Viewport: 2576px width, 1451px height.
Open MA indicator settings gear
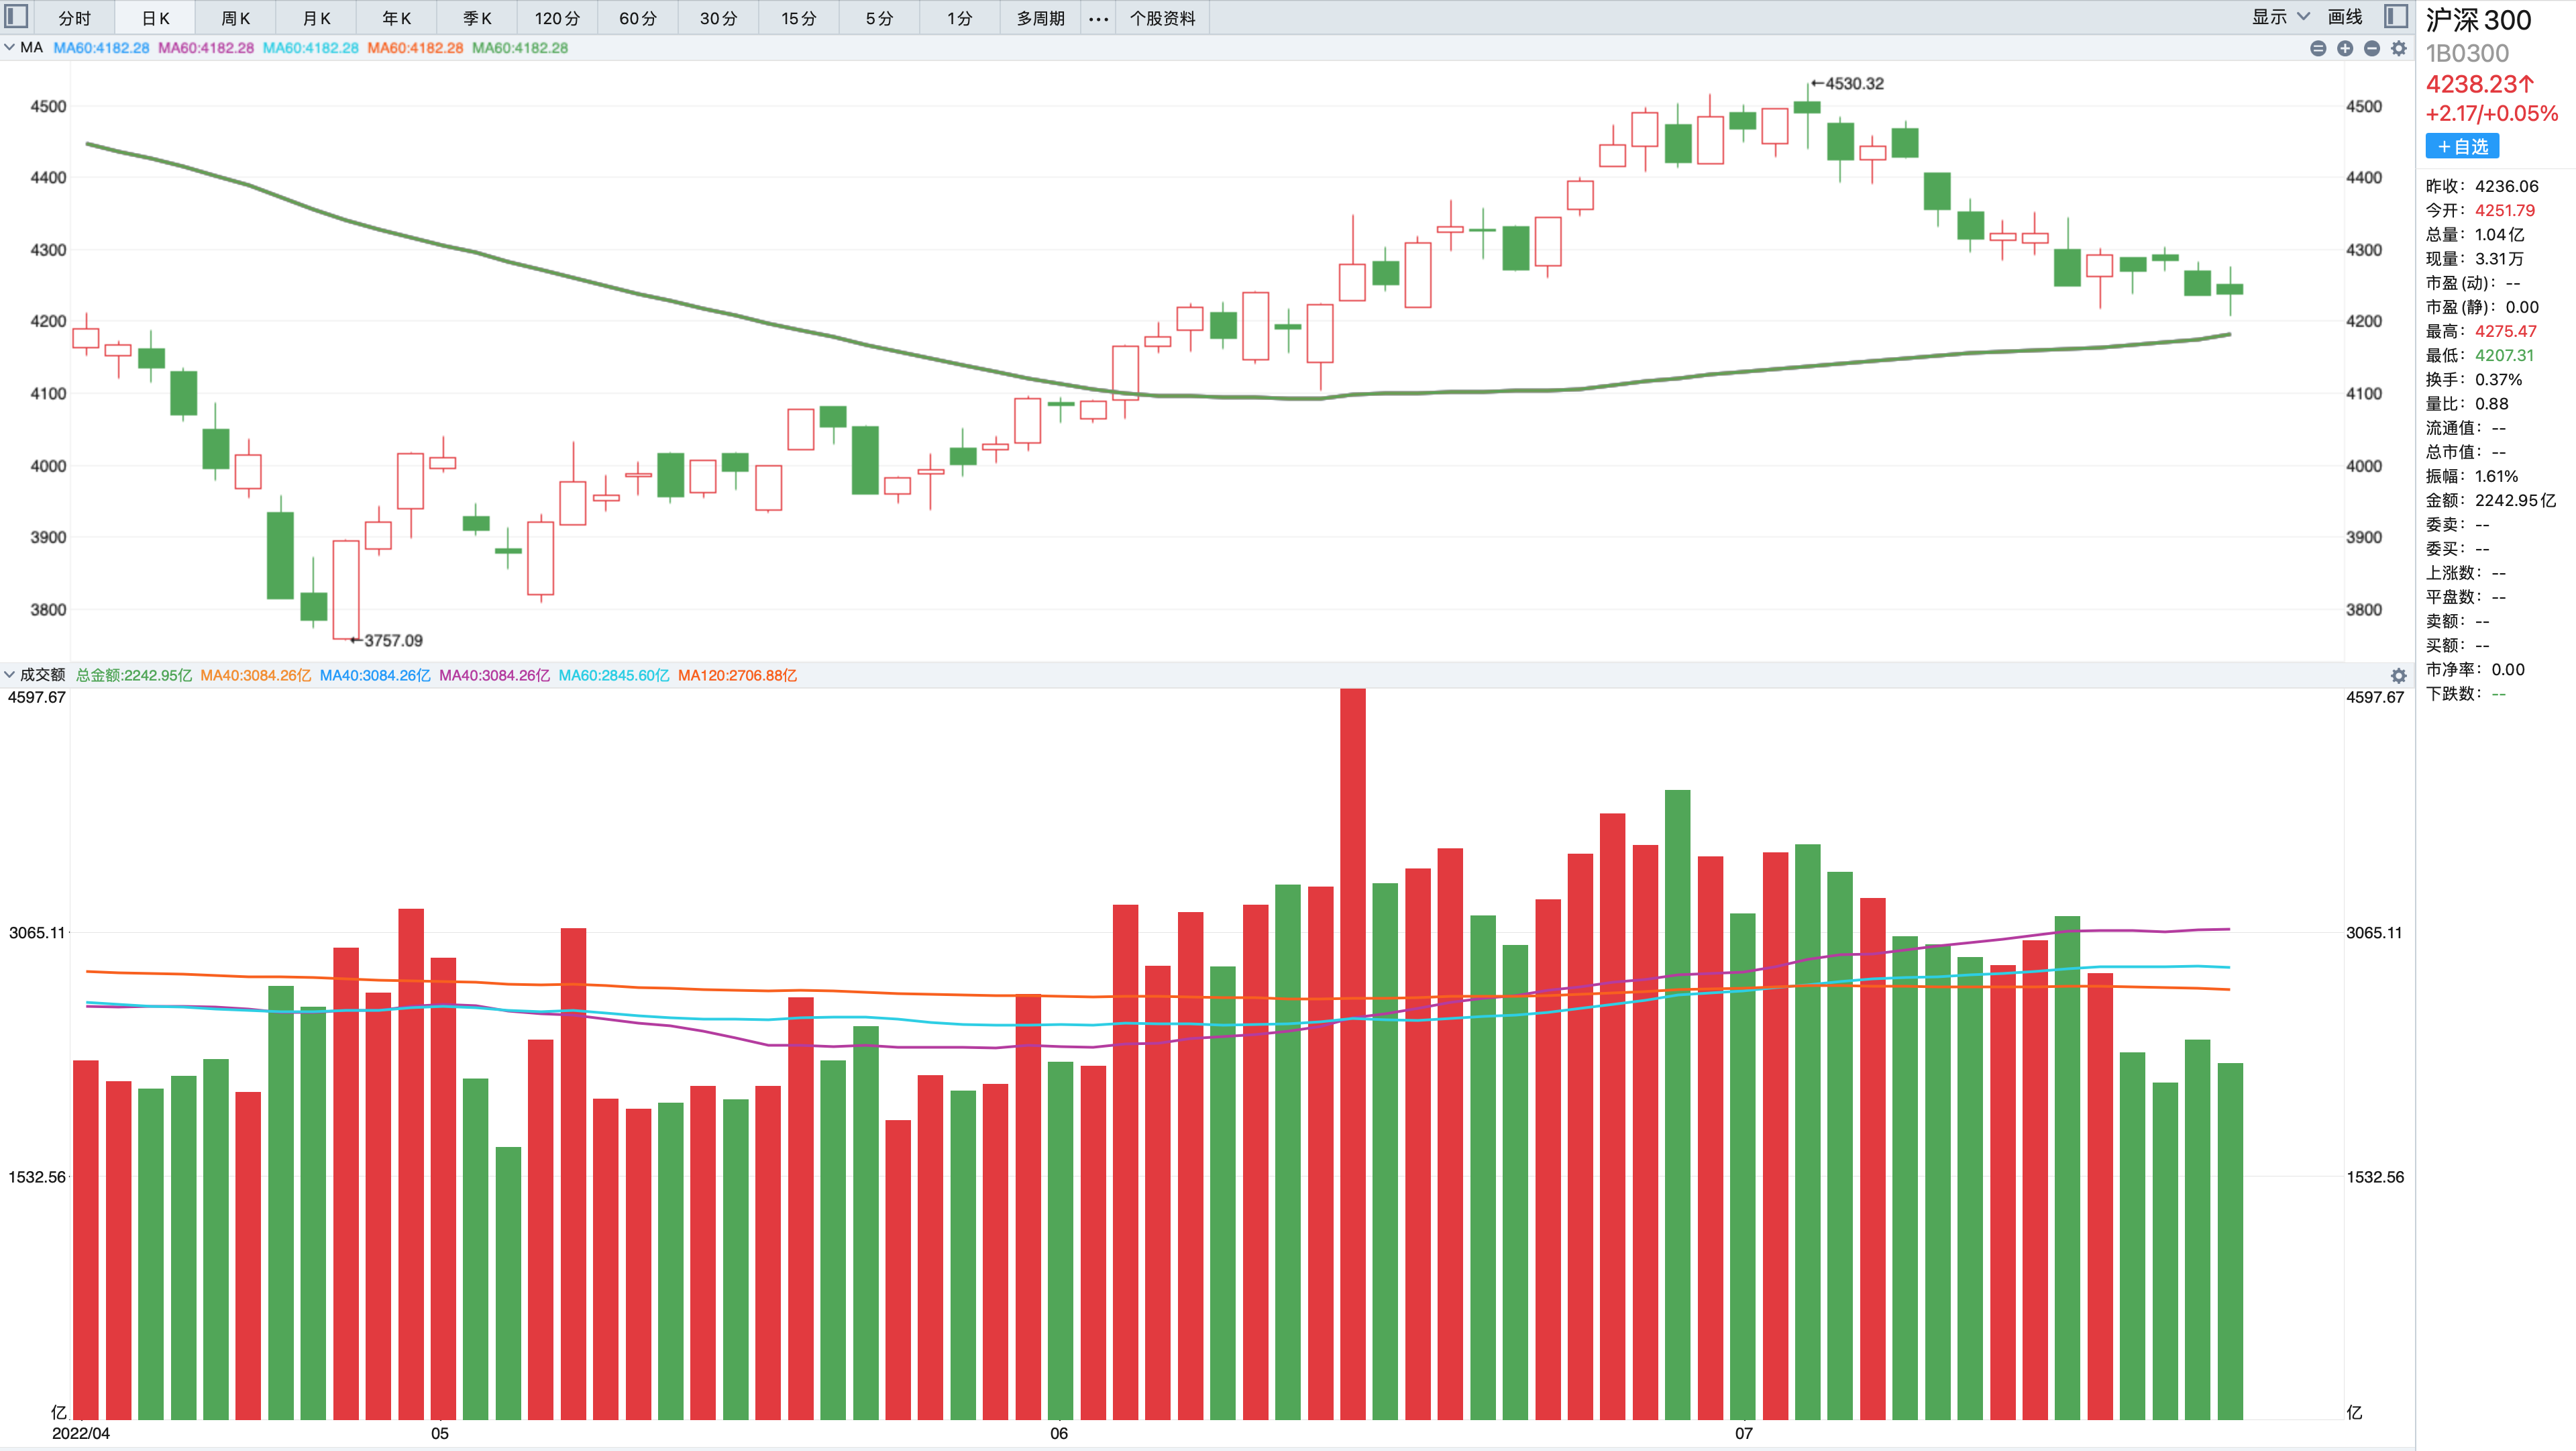(x=2399, y=48)
